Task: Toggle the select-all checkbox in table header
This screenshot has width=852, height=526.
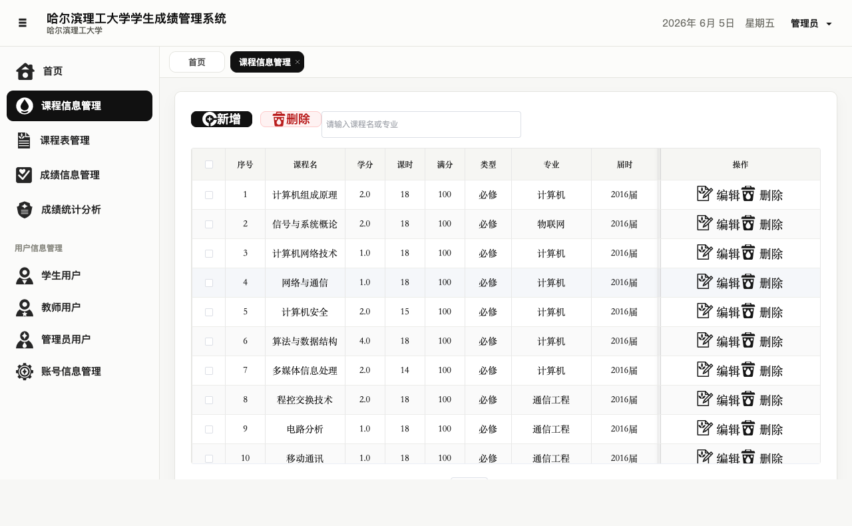Action: (209, 164)
